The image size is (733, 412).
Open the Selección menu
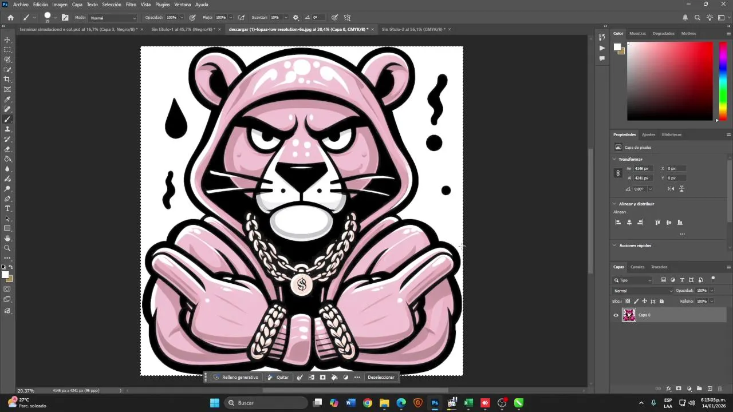[112, 5]
